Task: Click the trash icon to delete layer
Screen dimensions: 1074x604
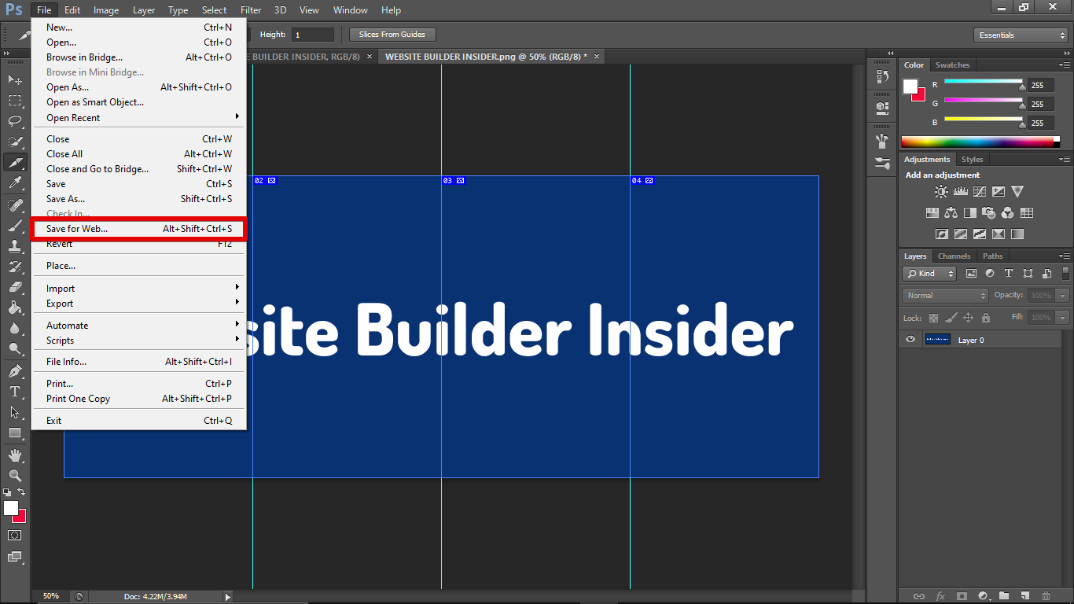Action: pyautogui.click(x=1046, y=596)
